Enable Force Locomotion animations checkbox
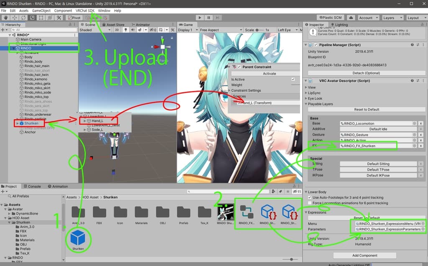The image size is (428, 266). tap(310, 203)
